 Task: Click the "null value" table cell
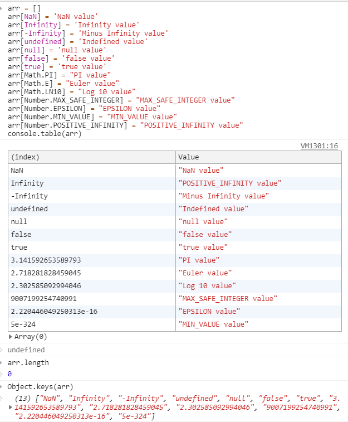(258, 222)
